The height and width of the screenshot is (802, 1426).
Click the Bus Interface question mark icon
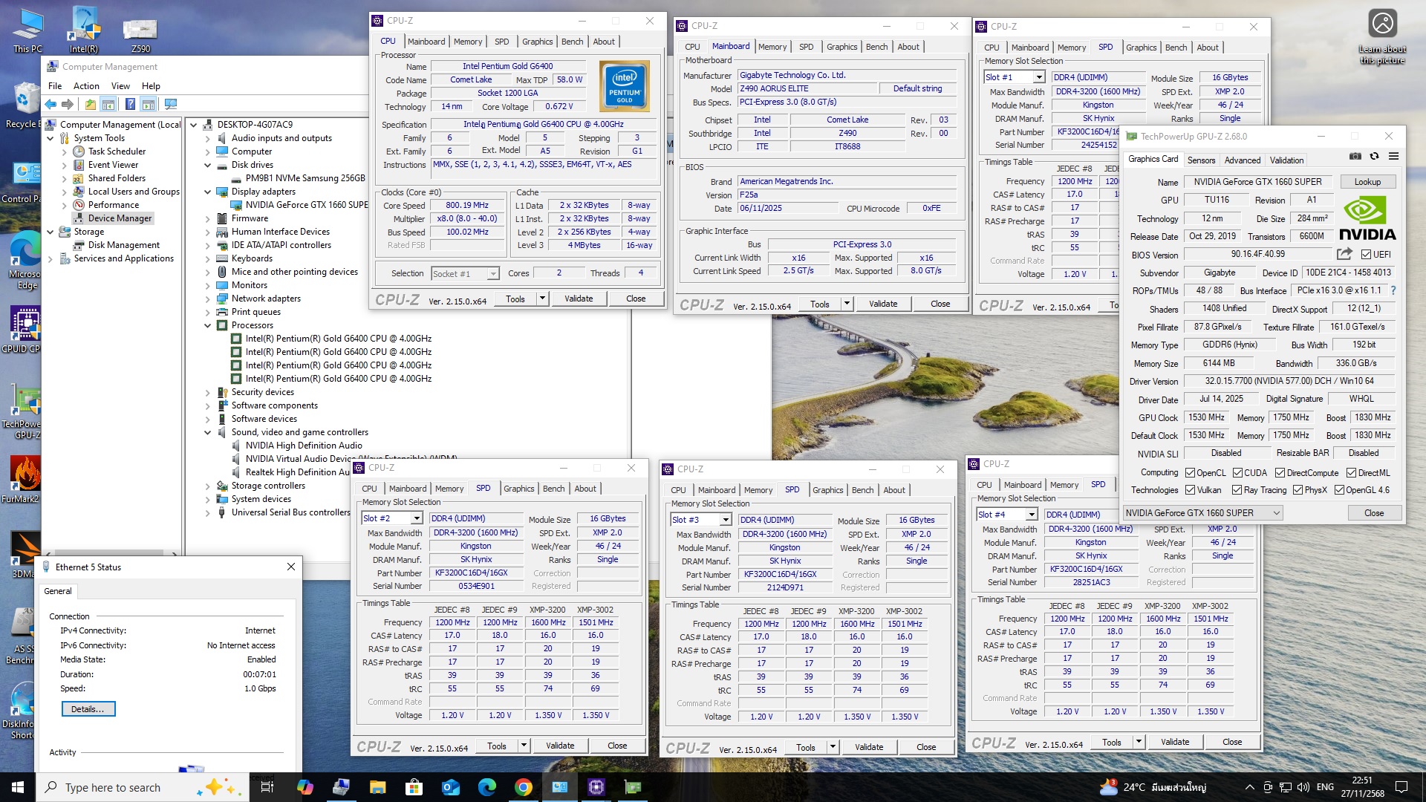click(1393, 290)
